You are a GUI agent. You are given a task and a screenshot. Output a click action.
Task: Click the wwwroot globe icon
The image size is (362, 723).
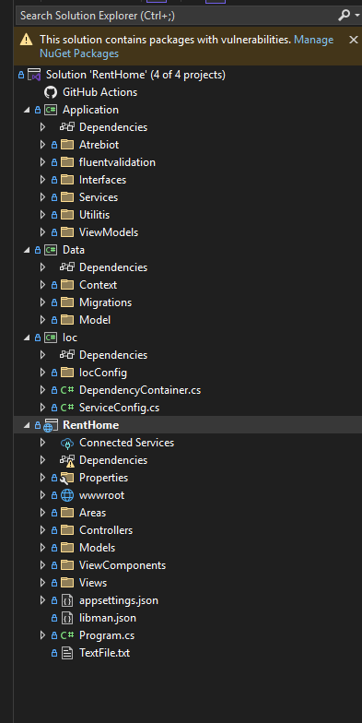(67, 495)
